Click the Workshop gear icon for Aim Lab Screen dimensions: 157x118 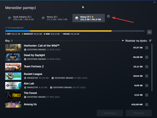(25, 87)
